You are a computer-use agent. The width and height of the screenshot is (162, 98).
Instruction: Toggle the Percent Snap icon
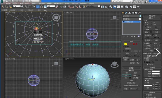[76, 7]
